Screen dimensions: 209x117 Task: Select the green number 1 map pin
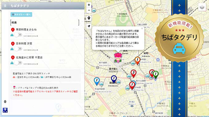click(x=155, y=75)
